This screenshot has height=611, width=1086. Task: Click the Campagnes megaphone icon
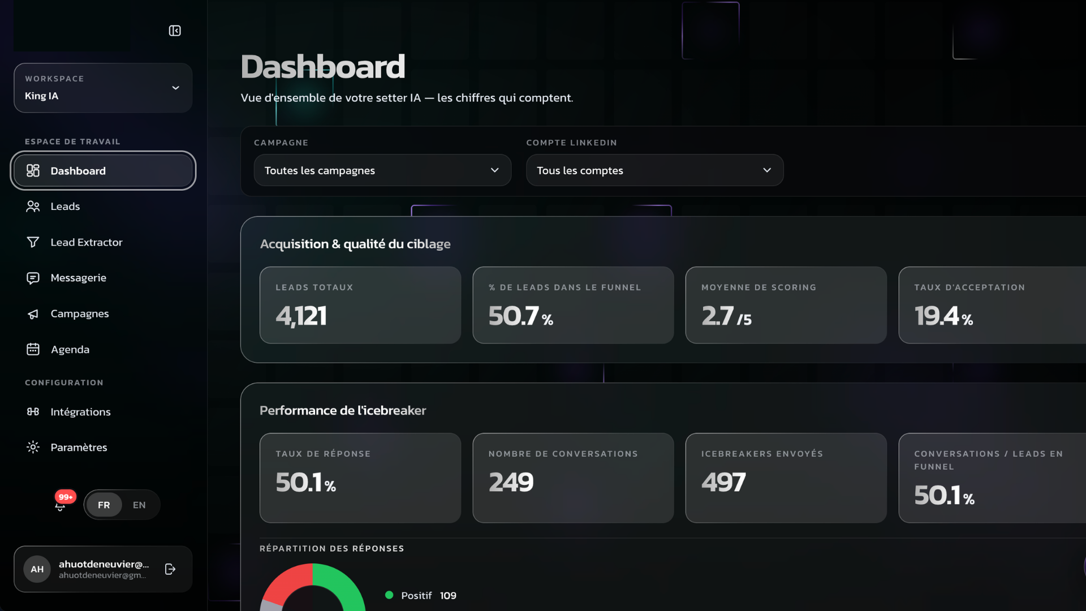coord(33,313)
